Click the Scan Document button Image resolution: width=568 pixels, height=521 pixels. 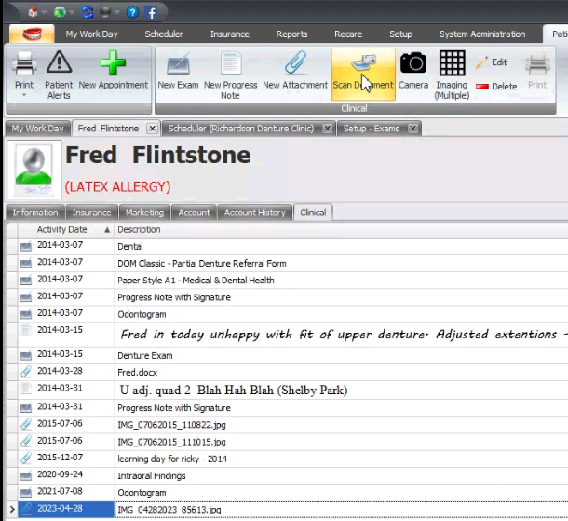(x=363, y=75)
